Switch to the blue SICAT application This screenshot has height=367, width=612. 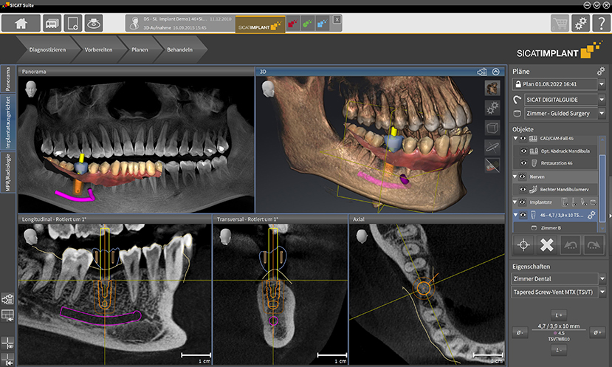click(x=322, y=24)
